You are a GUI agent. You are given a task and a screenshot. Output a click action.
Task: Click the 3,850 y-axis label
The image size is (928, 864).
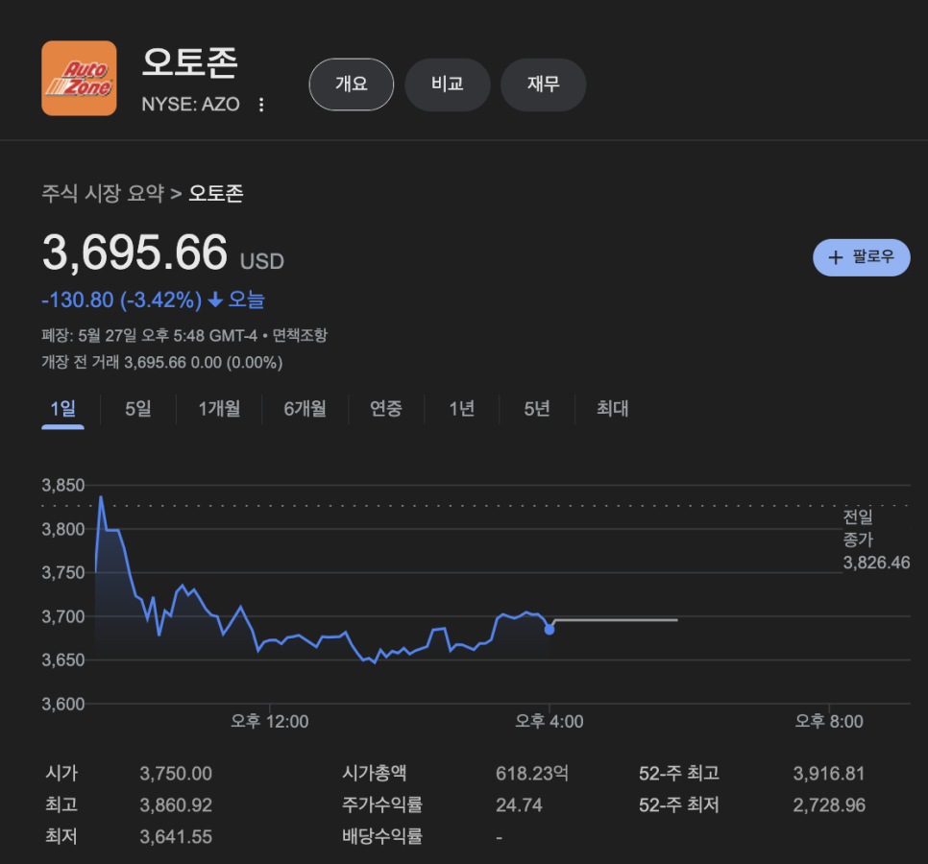(63, 486)
